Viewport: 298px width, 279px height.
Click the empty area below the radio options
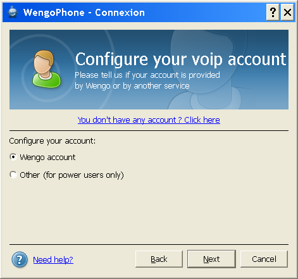tap(149, 211)
